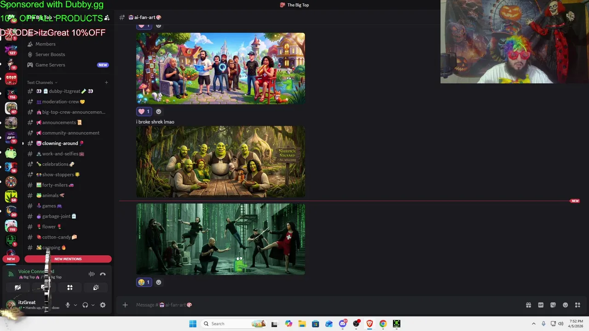Open the 7:52 PM clock and calendar

[x=576, y=324]
